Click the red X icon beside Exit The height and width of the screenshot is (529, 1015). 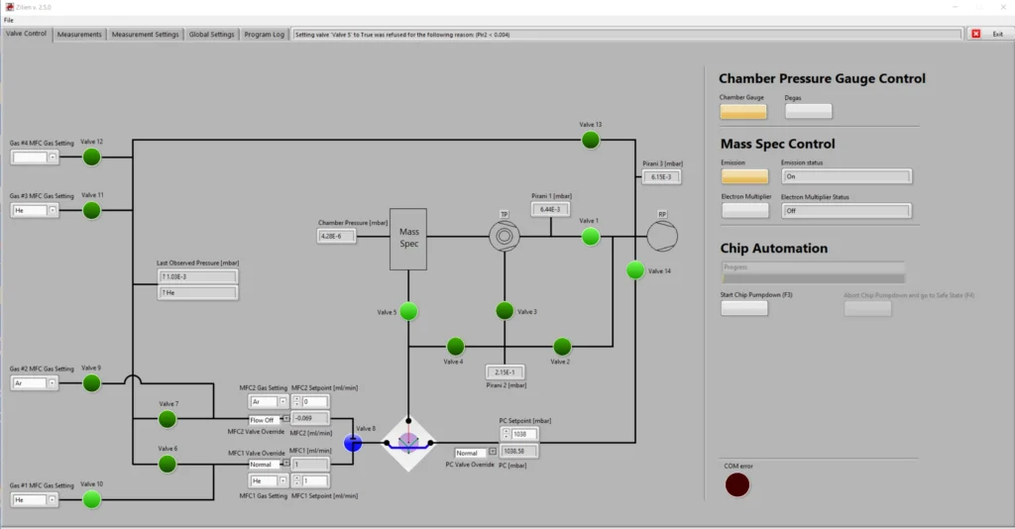click(x=975, y=34)
